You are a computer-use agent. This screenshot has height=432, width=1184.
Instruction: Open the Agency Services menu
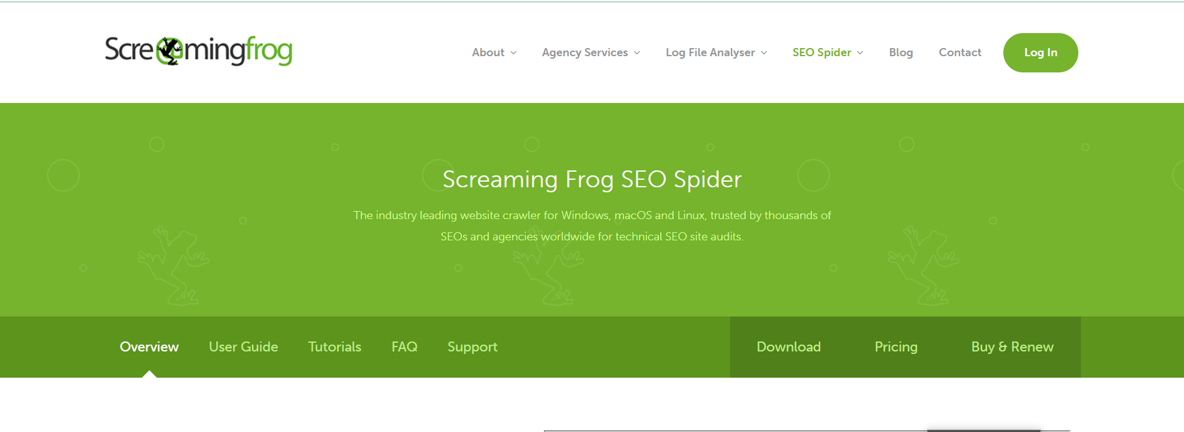coord(584,52)
